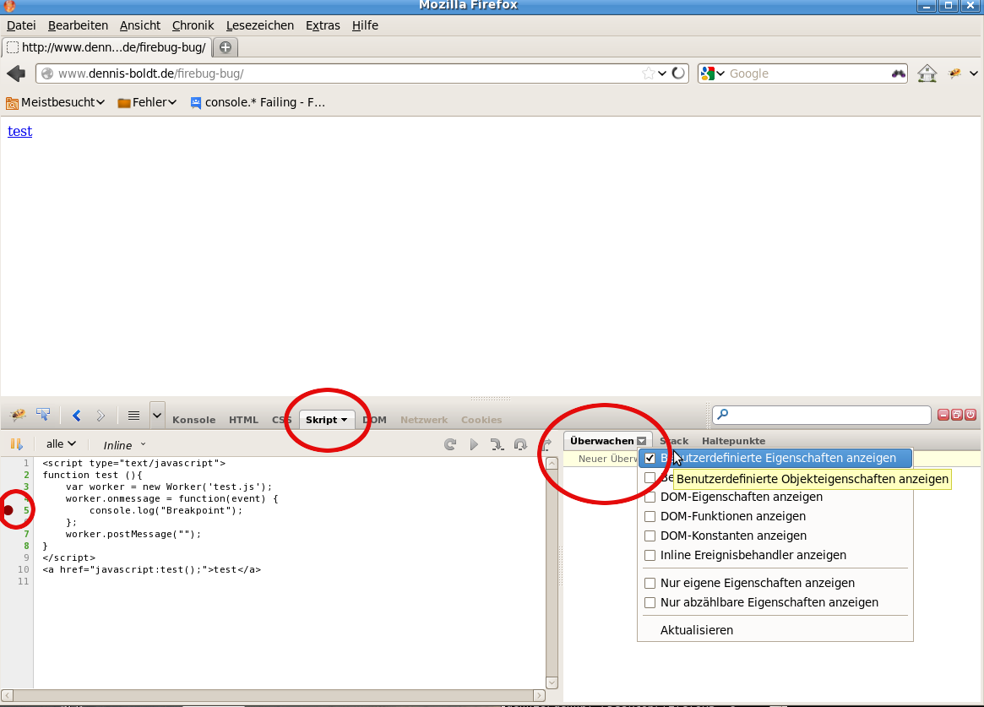The height and width of the screenshot is (707, 984).
Task: Open the Datei menu
Action: tap(21, 25)
